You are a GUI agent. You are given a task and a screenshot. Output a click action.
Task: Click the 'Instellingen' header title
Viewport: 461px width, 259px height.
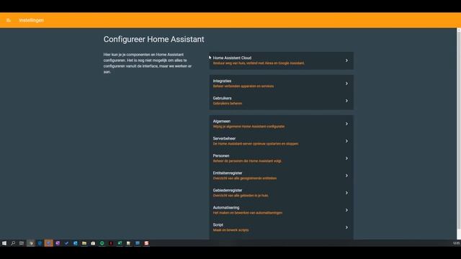click(x=32, y=20)
